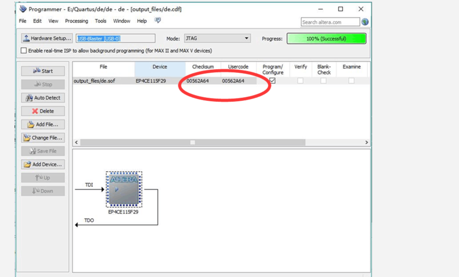Screen dimensions: 459x277
Task: Tick the Blank-Check checkbox
Action: point(324,81)
